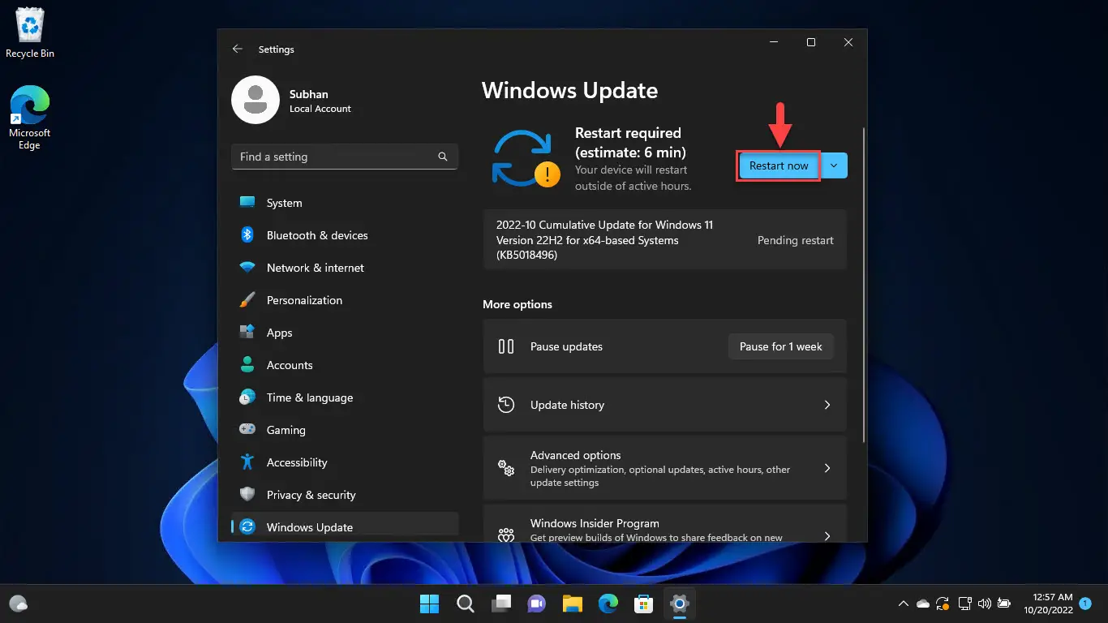Open File Explorer from taskbar

click(x=573, y=604)
